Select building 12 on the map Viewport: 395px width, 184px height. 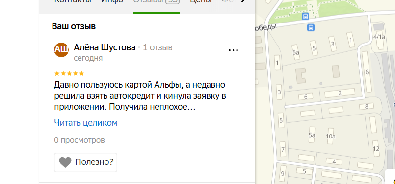(x=376, y=149)
